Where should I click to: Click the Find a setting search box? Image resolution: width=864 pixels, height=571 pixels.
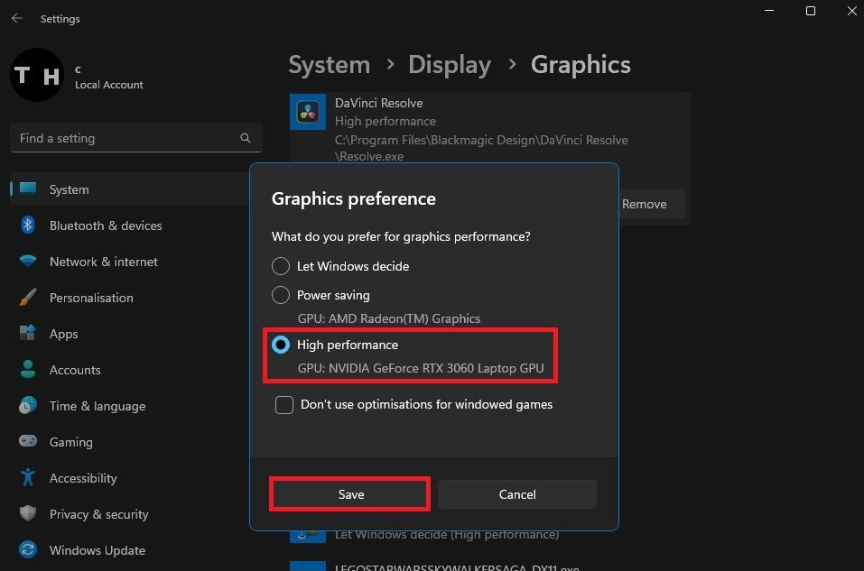[x=126, y=138]
